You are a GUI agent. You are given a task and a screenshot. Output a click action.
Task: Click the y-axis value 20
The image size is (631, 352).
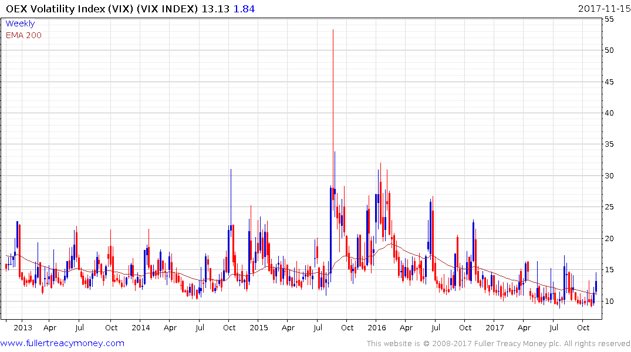(609, 239)
